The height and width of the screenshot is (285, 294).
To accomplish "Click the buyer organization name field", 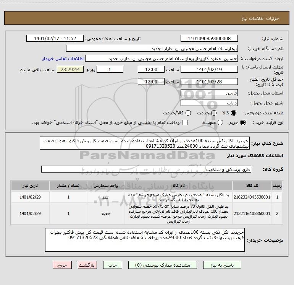I will pos(152,49).
